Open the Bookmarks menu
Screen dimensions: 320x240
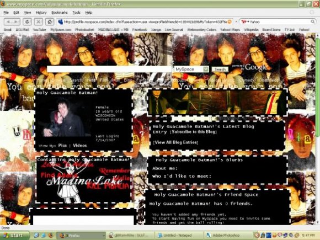pyautogui.click(x=60, y=13)
